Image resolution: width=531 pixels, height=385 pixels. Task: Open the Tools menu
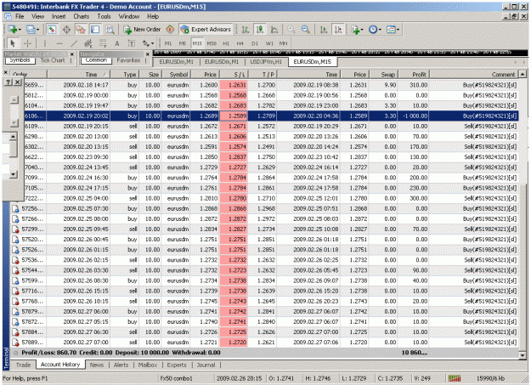coord(104,16)
